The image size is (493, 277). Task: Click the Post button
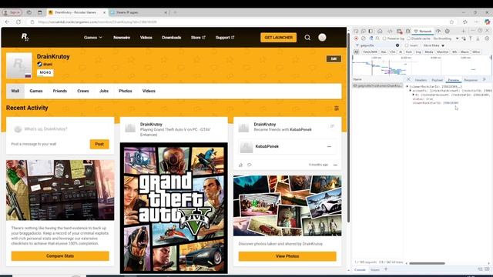pos(99,144)
